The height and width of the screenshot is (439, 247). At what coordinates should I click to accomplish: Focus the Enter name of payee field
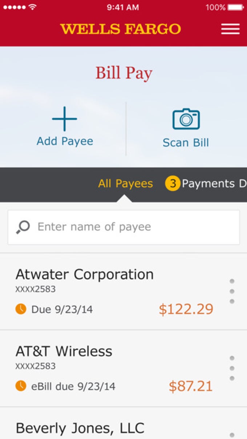131,227
